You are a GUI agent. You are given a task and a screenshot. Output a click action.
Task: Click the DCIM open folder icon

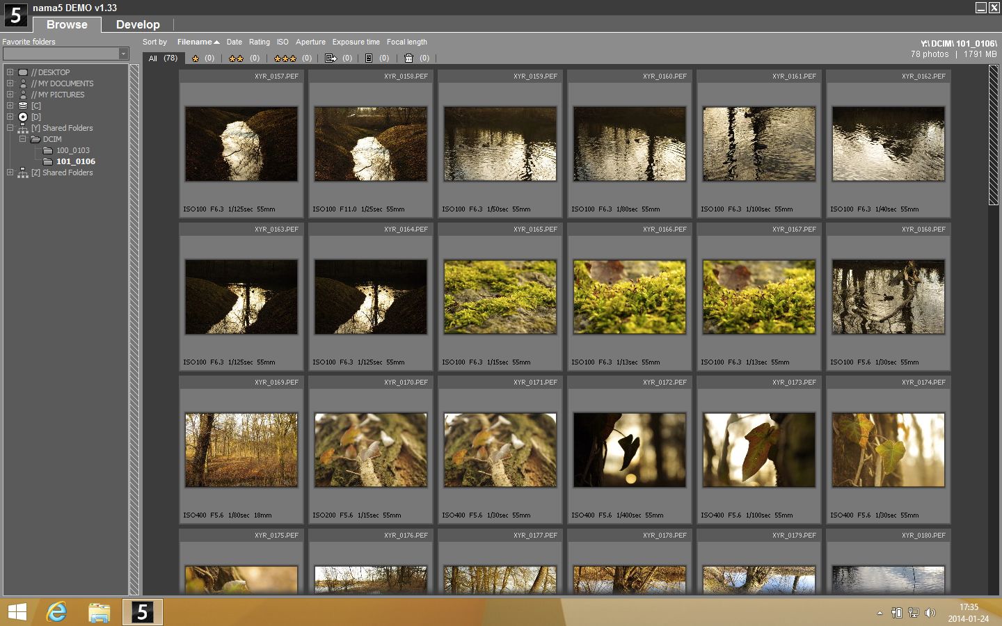pos(35,139)
